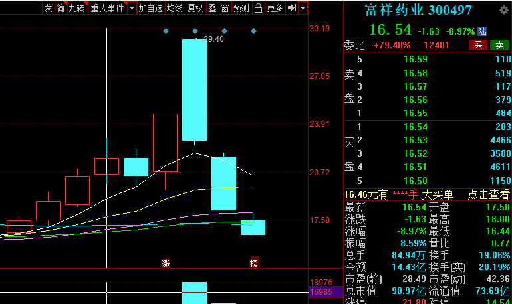Toggle the 均线 moving averages

pyautogui.click(x=175, y=8)
